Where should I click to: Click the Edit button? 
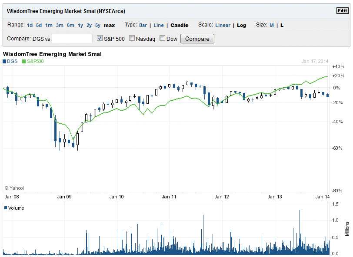click(343, 10)
